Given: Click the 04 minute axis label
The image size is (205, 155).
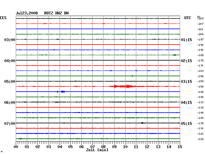Looking at the screenshot, I should click(x=60, y=147).
